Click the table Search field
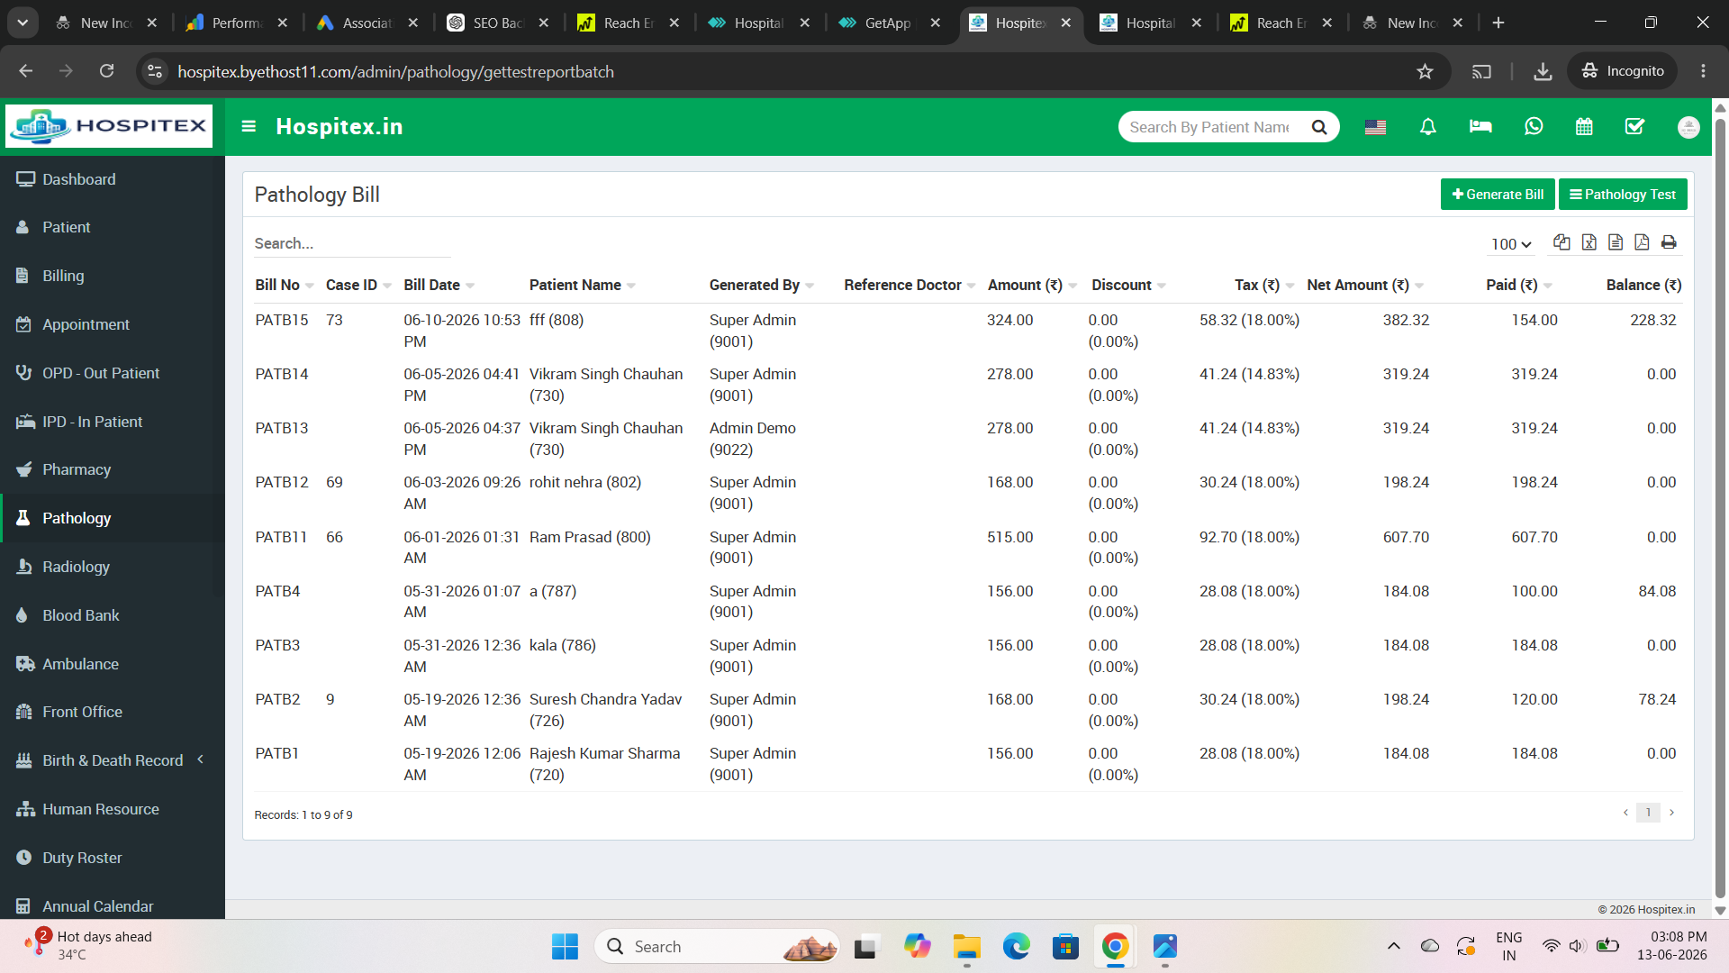The image size is (1729, 973). [x=352, y=243]
